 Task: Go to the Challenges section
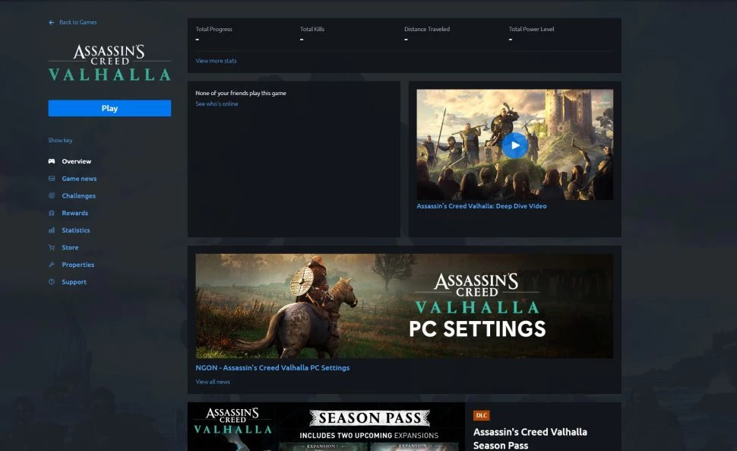(x=78, y=196)
